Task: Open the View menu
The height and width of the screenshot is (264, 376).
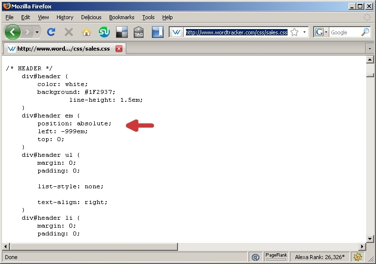Action: (43, 17)
